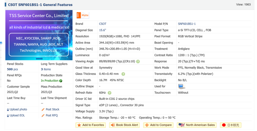Click RGB Vertical Stripe pixel format value
This screenshot has height=131, width=257.
[190, 36]
